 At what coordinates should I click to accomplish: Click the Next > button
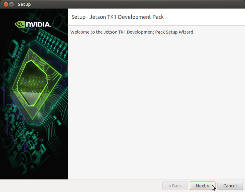tap(203, 186)
